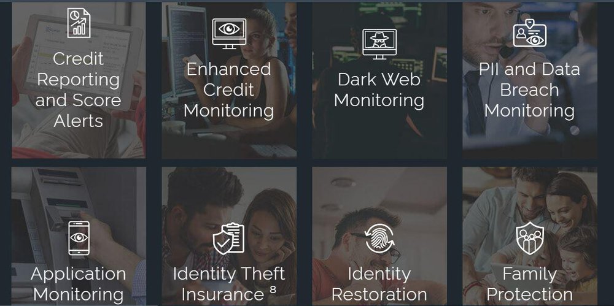The height and width of the screenshot is (306, 614).
Task: Click the ATM photo in Application Monitoring tile
Action: [79, 236]
